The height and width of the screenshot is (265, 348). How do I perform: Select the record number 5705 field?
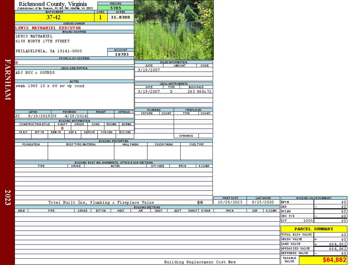(116, 8)
